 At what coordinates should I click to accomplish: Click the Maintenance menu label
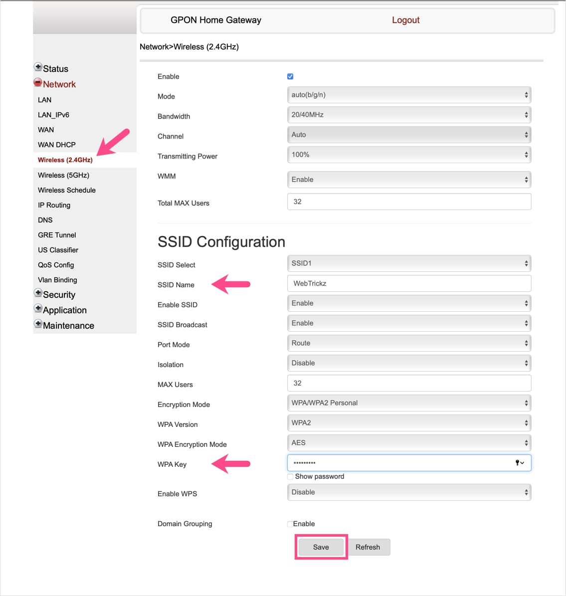coord(68,326)
